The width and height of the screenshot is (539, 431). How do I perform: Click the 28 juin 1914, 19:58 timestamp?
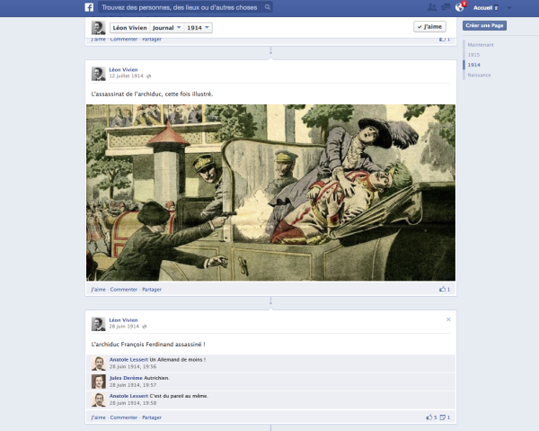133,403
